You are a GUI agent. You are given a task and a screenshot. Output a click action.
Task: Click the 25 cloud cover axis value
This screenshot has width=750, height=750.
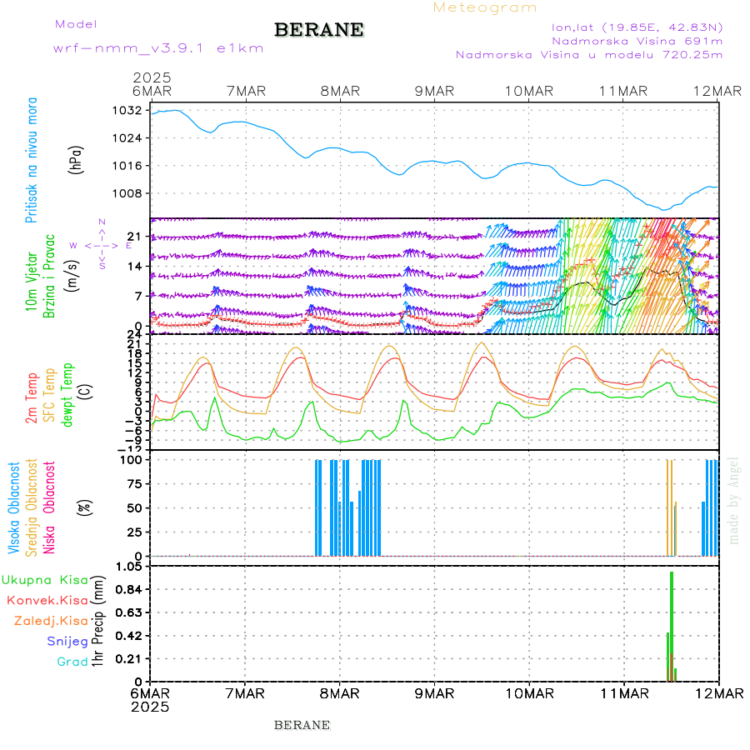[134, 532]
